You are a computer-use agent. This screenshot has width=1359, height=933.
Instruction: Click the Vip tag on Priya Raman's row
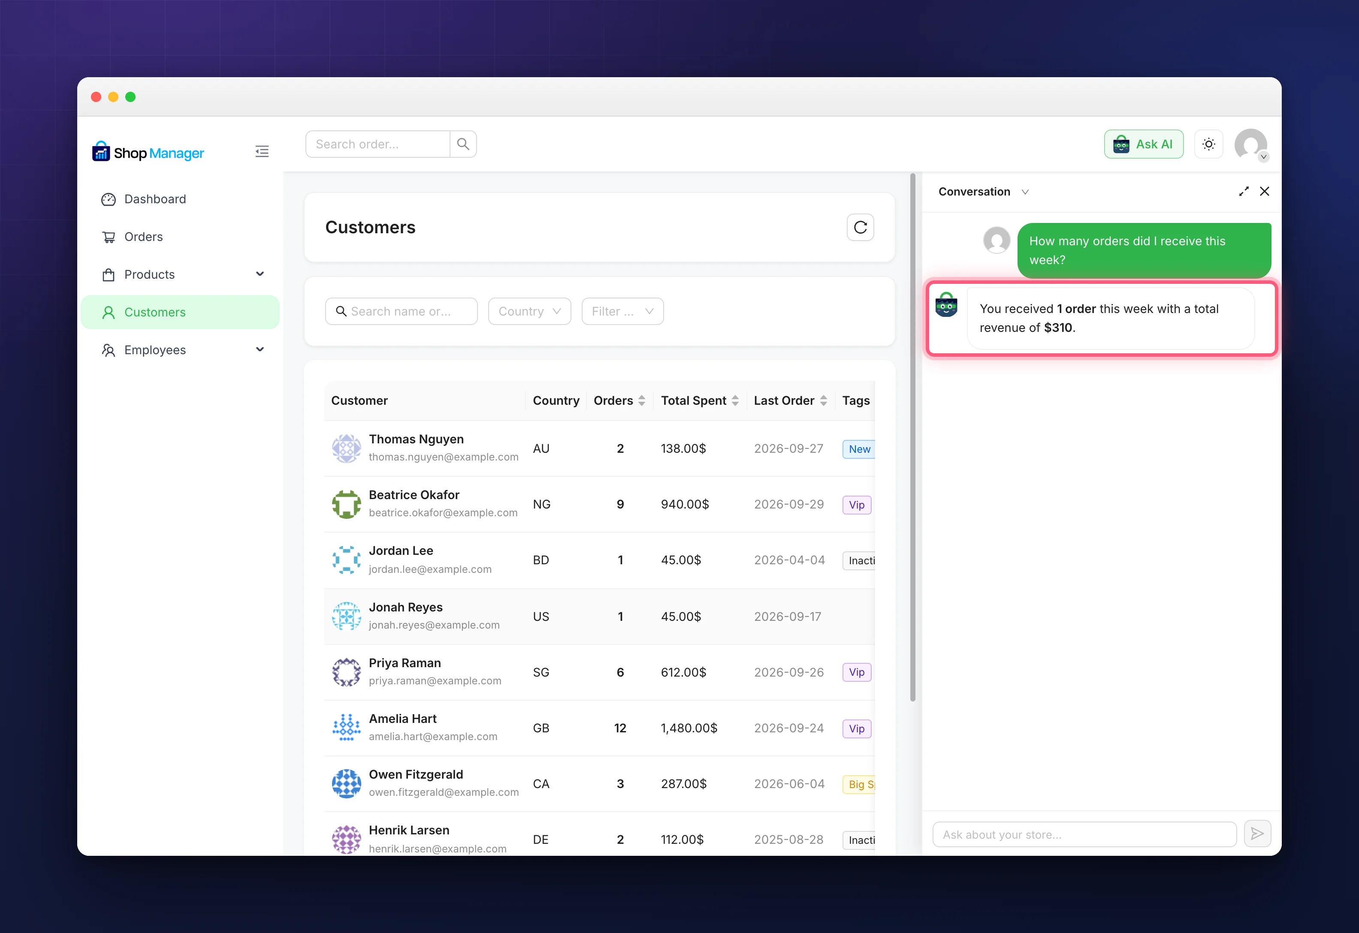857,672
